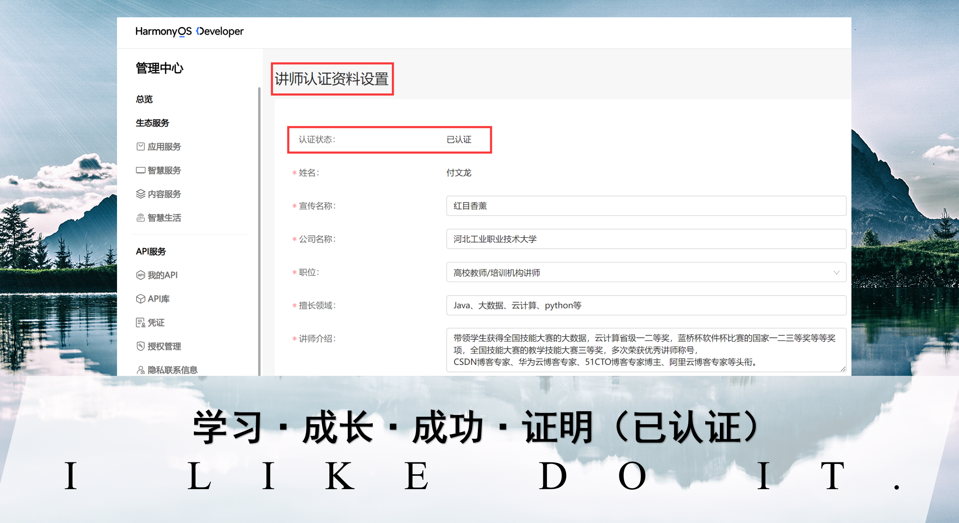Open 总览 in management sidebar
This screenshot has height=523, width=959.
pos(144,99)
